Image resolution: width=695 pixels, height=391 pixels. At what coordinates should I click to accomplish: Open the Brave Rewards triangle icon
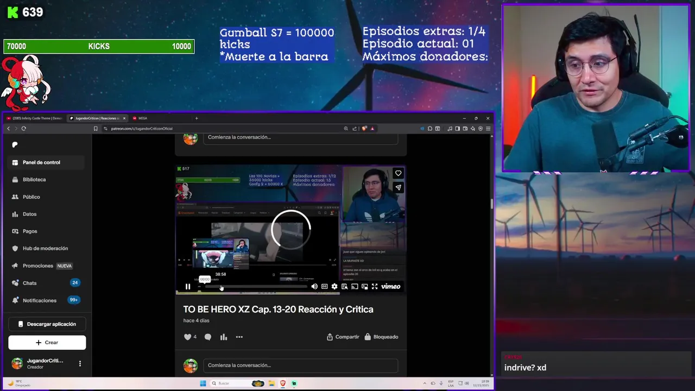coord(372,129)
